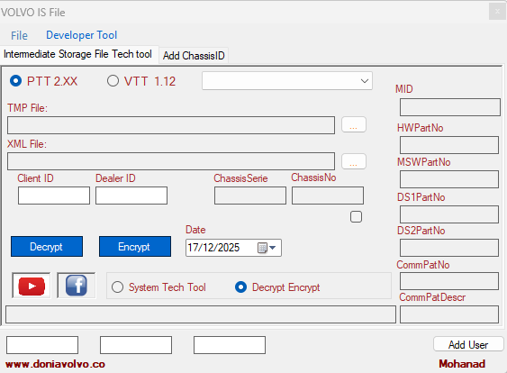Focus the XML File path field
Image resolution: width=507 pixels, height=373 pixels.
click(x=171, y=161)
